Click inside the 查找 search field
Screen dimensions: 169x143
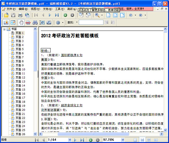pos(91,22)
